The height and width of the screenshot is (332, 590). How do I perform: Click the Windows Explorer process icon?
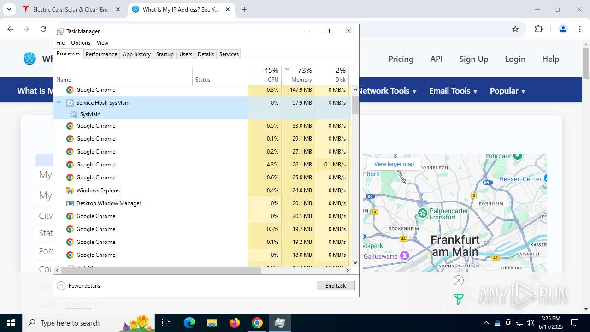tap(70, 190)
